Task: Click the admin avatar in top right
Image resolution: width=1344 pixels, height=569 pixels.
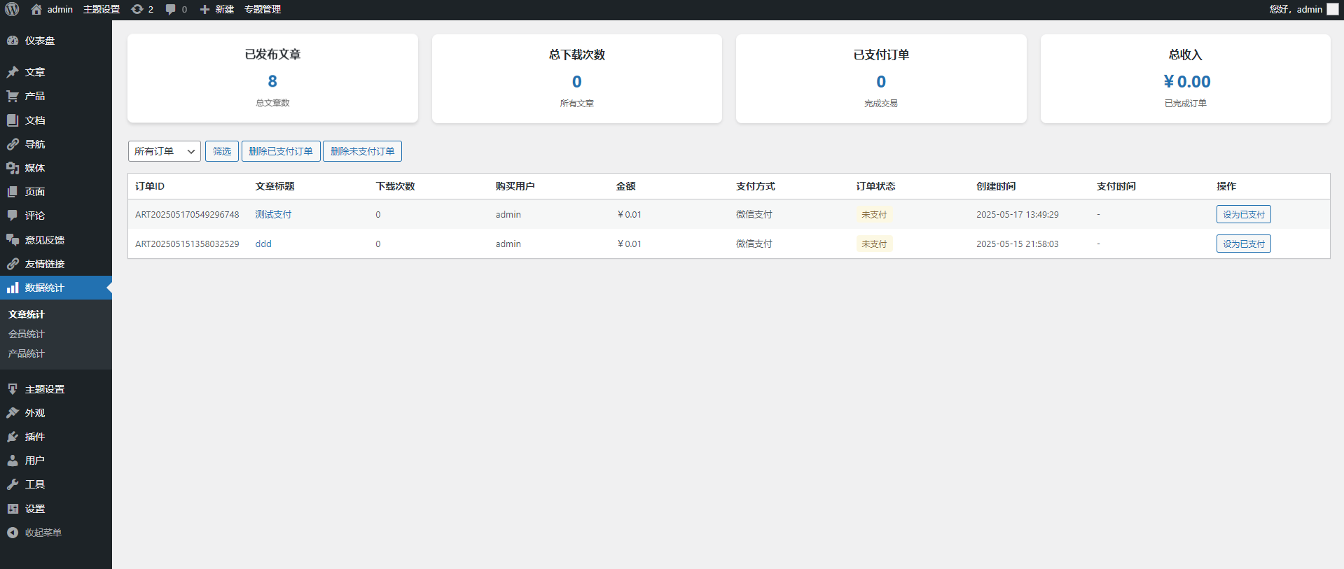Action: (1333, 9)
